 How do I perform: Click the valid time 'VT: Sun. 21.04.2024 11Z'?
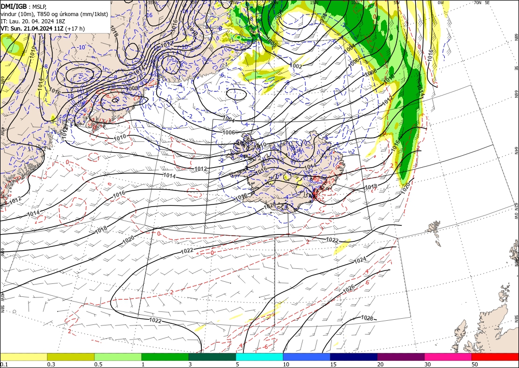[32, 29]
